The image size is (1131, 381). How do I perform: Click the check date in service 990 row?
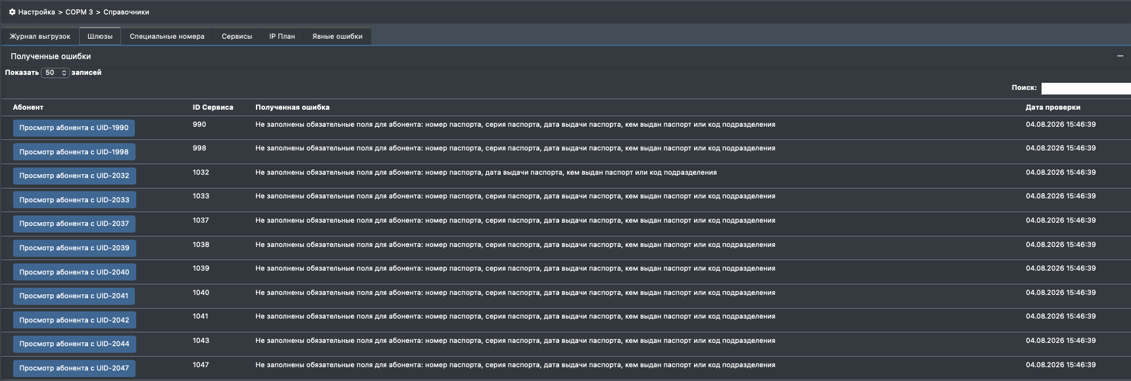click(1061, 124)
